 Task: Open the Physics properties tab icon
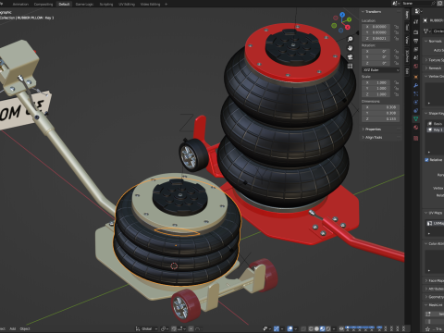[416, 102]
